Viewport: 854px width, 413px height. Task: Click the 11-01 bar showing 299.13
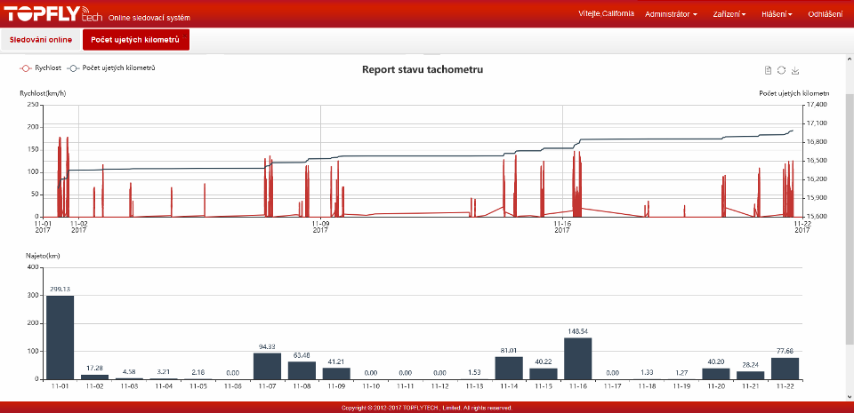(60, 338)
